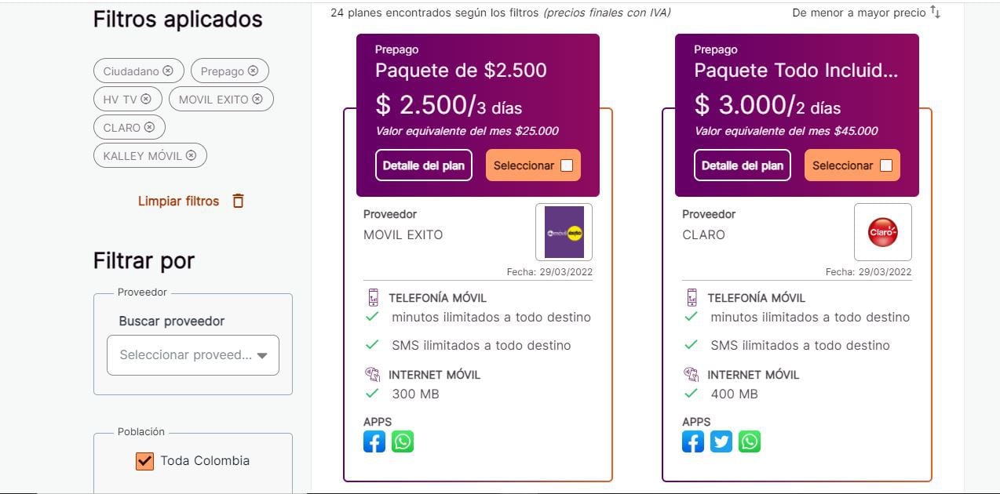Click the price sort arrows icon
The height and width of the screenshot is (494, 1000).
tap(935, 12)
